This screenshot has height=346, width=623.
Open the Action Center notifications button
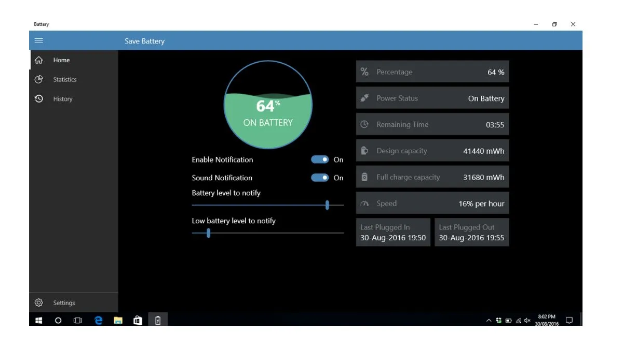(569, 321)
